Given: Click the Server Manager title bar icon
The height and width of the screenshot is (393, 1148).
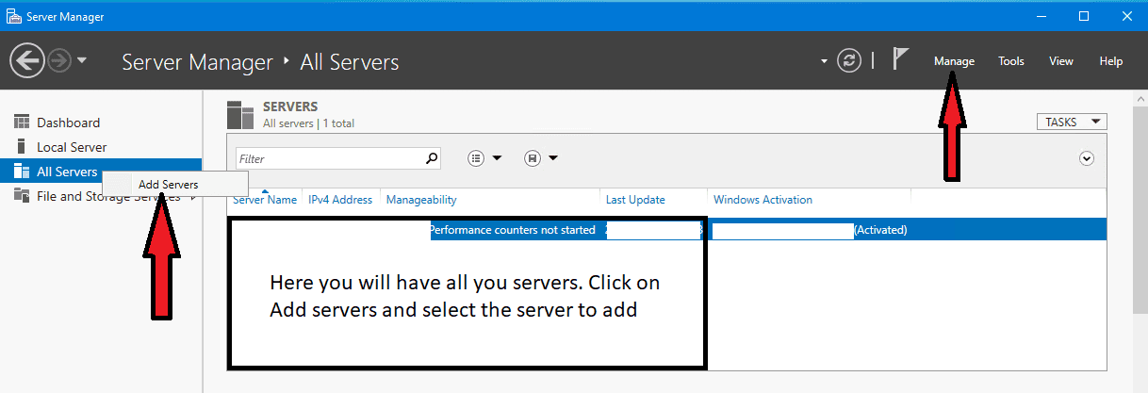Looking at the screenshot, I should (x=13, y=16).
